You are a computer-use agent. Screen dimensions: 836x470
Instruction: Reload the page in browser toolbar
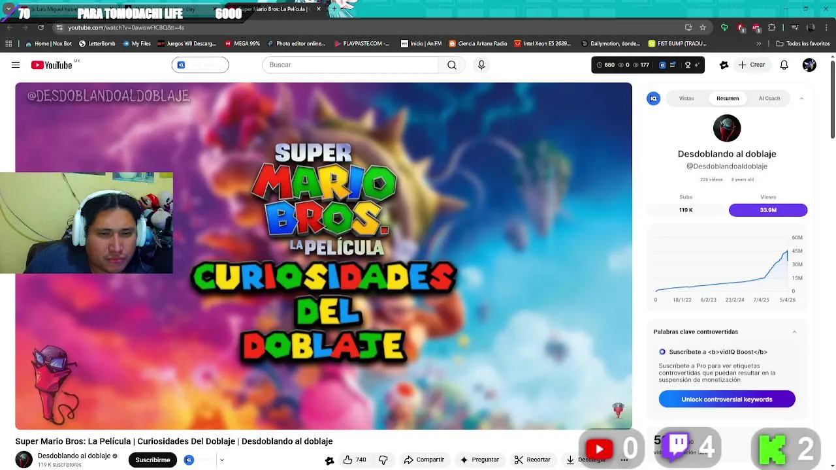[40, 27]
